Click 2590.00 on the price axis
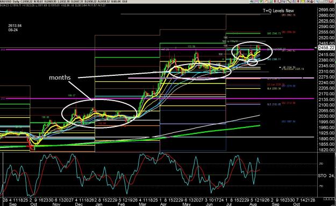 tap(326, 26)
